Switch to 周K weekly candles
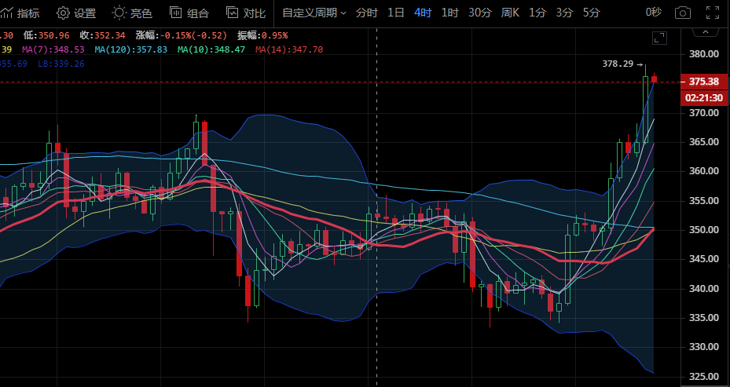 [511, 13]
